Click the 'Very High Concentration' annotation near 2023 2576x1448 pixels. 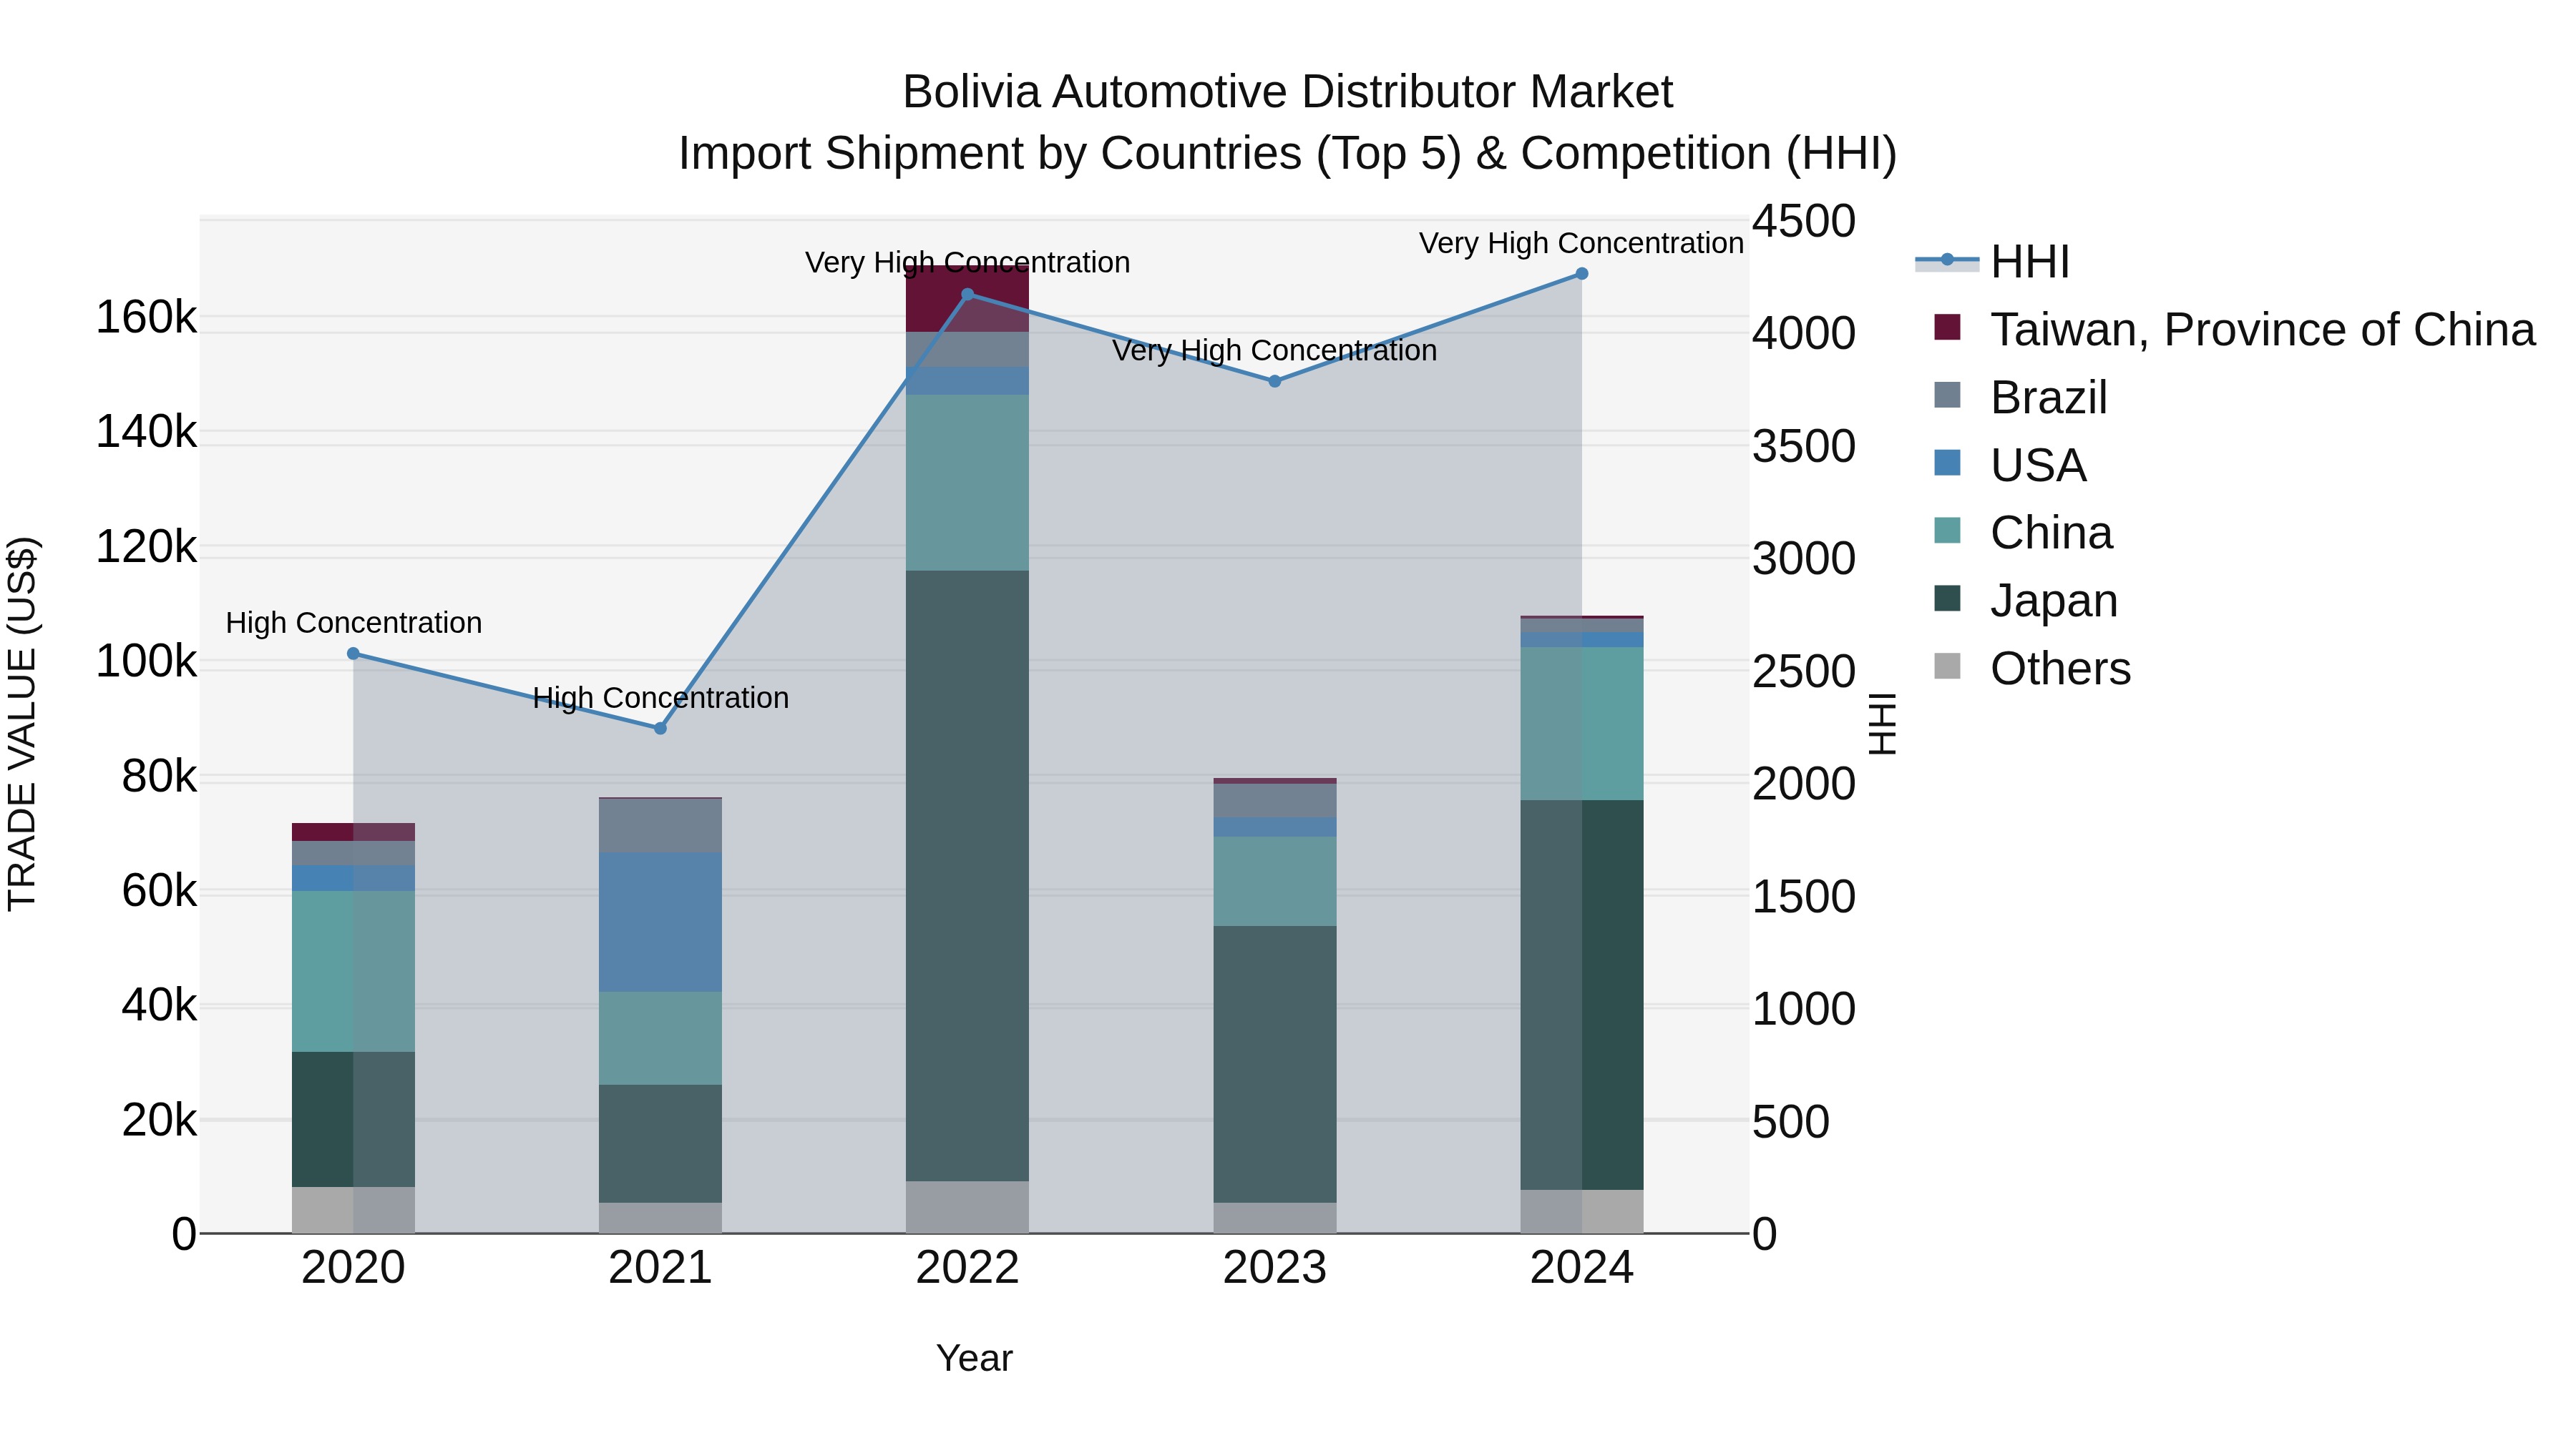point(1274,351)
